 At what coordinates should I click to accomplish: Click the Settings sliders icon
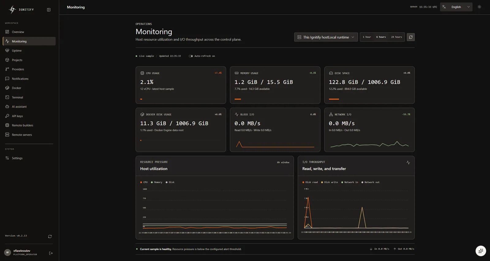click(7, 158)
